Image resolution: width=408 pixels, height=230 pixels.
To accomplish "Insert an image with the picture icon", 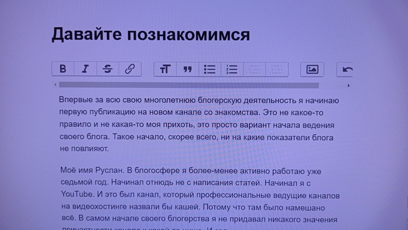I will 312,70.
